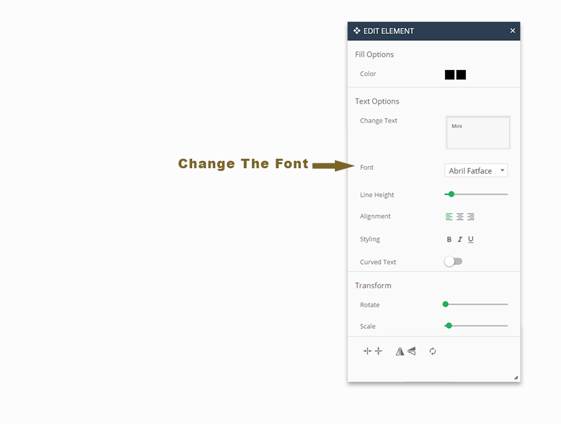Screen dimensions: 561x424
Task: Align text to the left
Action: pyautogui.click(x=449, y=217)
